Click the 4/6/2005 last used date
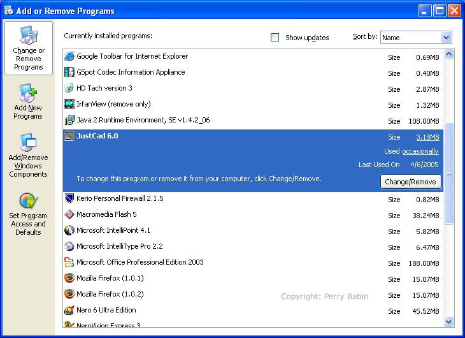Image resolution: width=465 pixels, height=338 pixels. coord(424,165)
